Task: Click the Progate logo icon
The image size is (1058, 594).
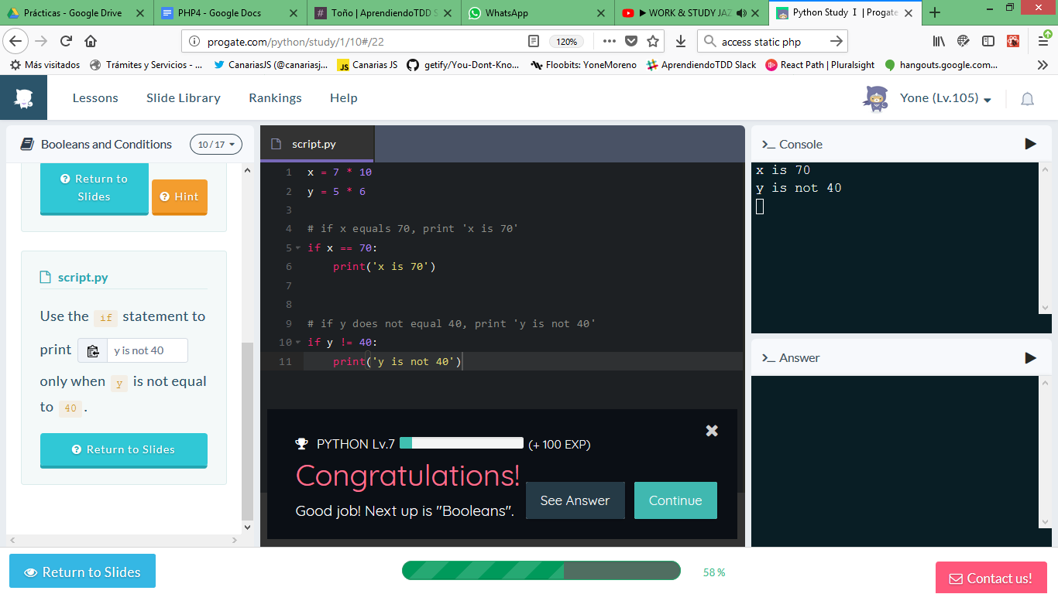Action: (23, 97)
